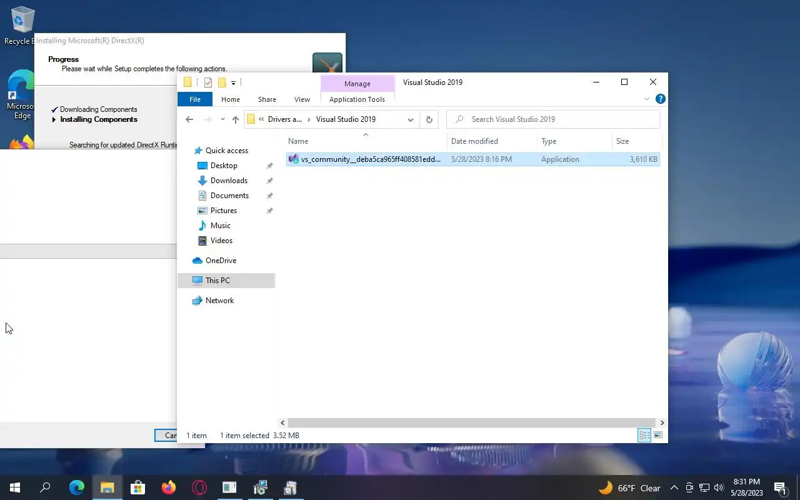Refresh the Visual Studio 2019 folder
The image size is (800, 500).
tap(429, 119)
